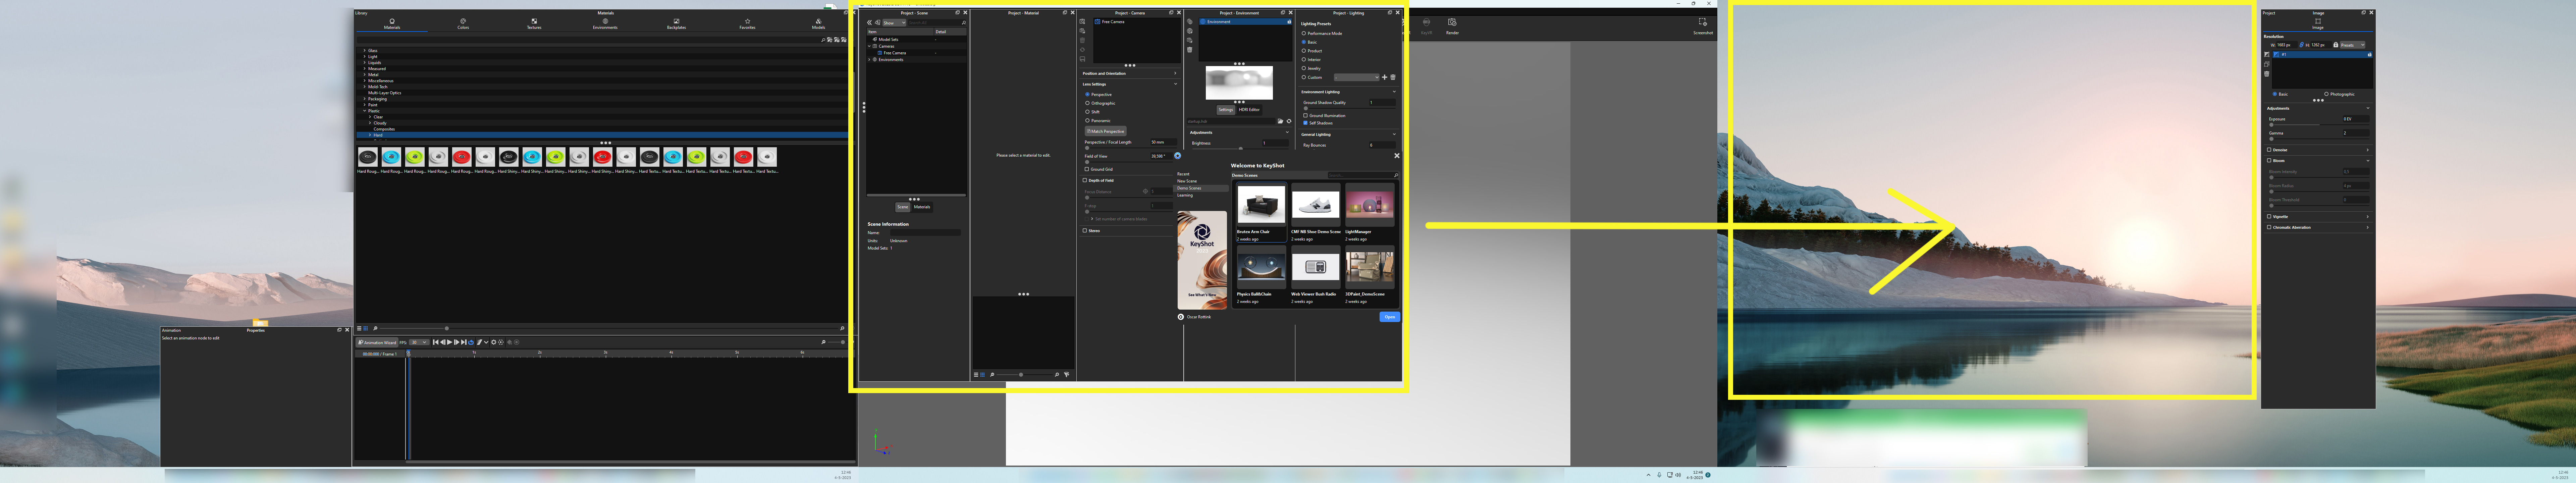Select Settings tab in Environment panel
This screenshot has height=483, width=2576.
[x=1226, y=110]
